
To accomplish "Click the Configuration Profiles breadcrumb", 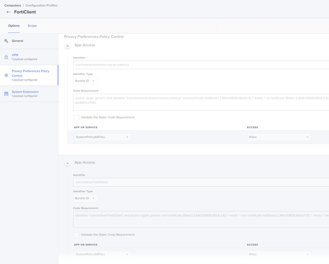I will click(x=41, y=6).
